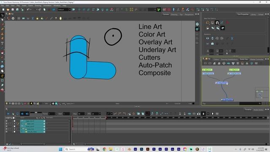Click the red playhead on the timeline ruler
Image resolution: width=270 pixels, height=152 pixels.
coord(73,118)
